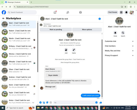Open the taskbar clock and date

[x=128, y=108]
